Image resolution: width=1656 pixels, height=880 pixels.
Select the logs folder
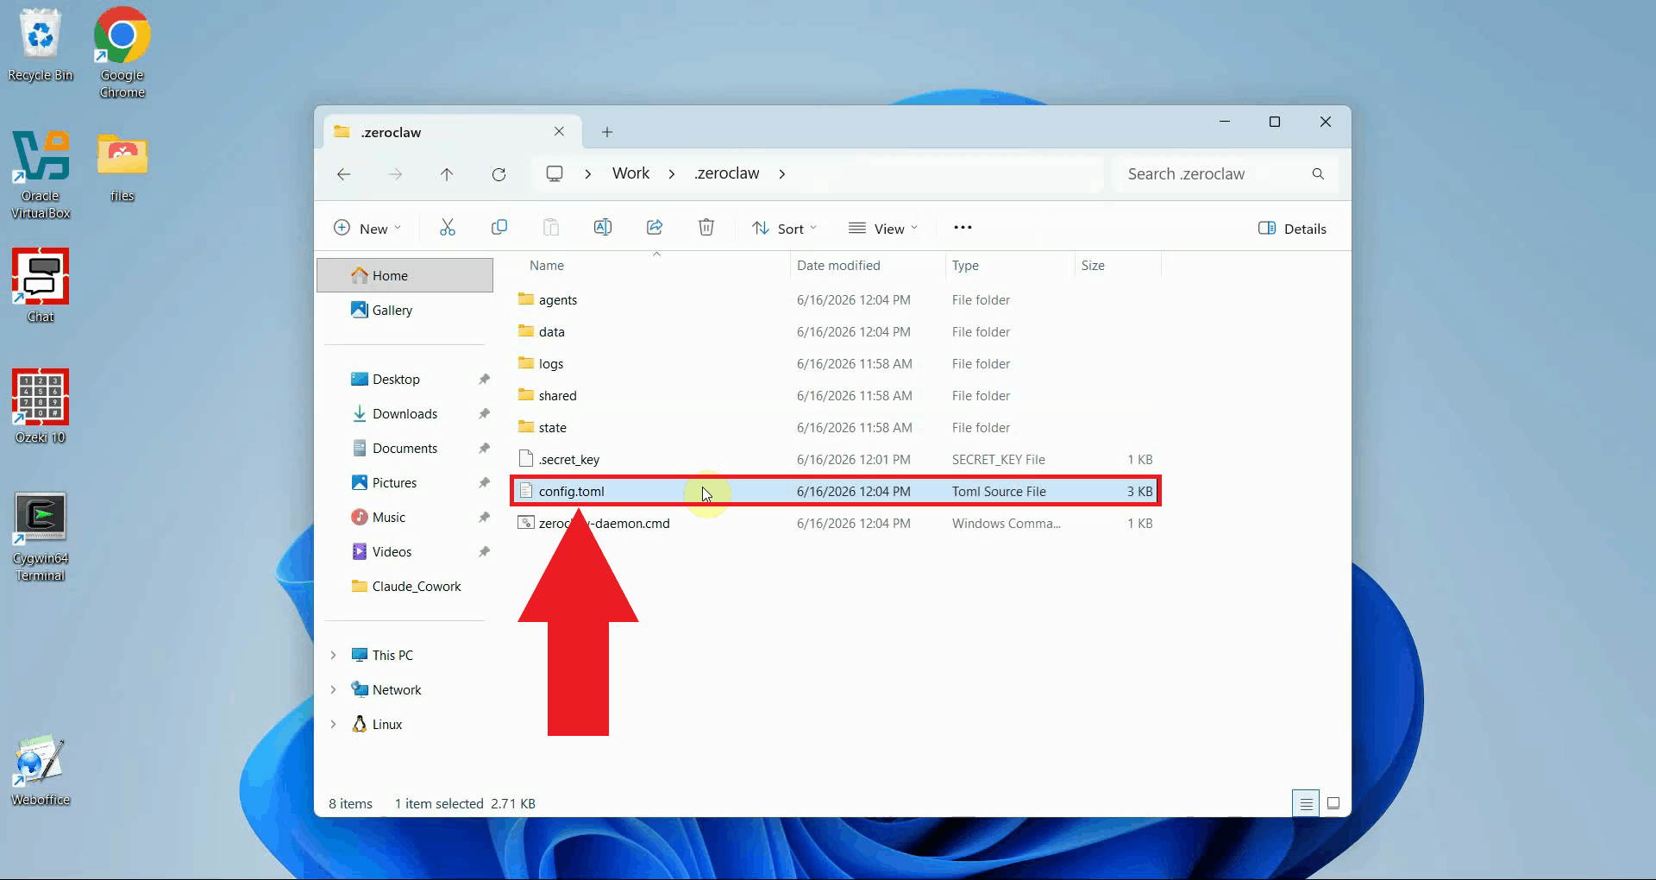pos(836,364)
